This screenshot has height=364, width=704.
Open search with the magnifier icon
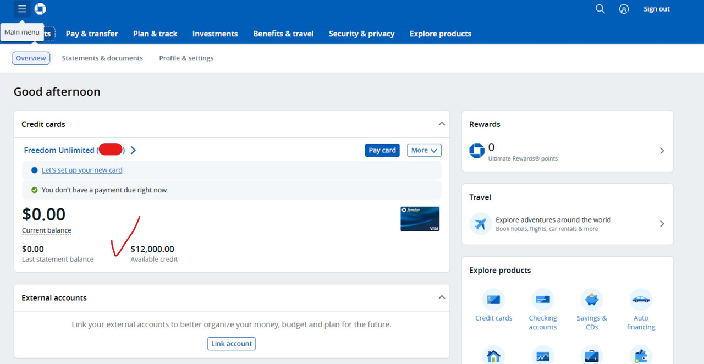[600, 9]
